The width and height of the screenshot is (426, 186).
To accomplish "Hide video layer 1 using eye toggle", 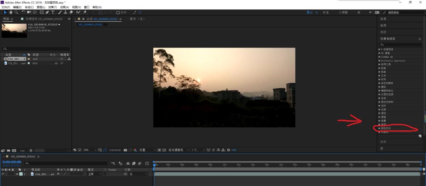I will pyautogui.click(x=3, y=174).
